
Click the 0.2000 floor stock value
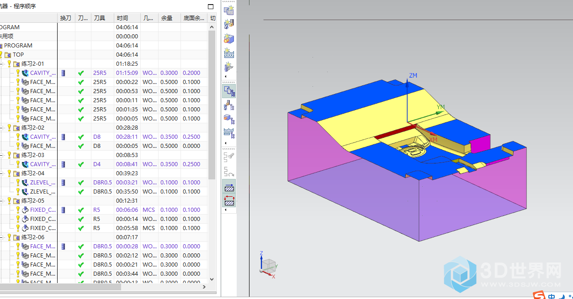click(x=191, y=73)
